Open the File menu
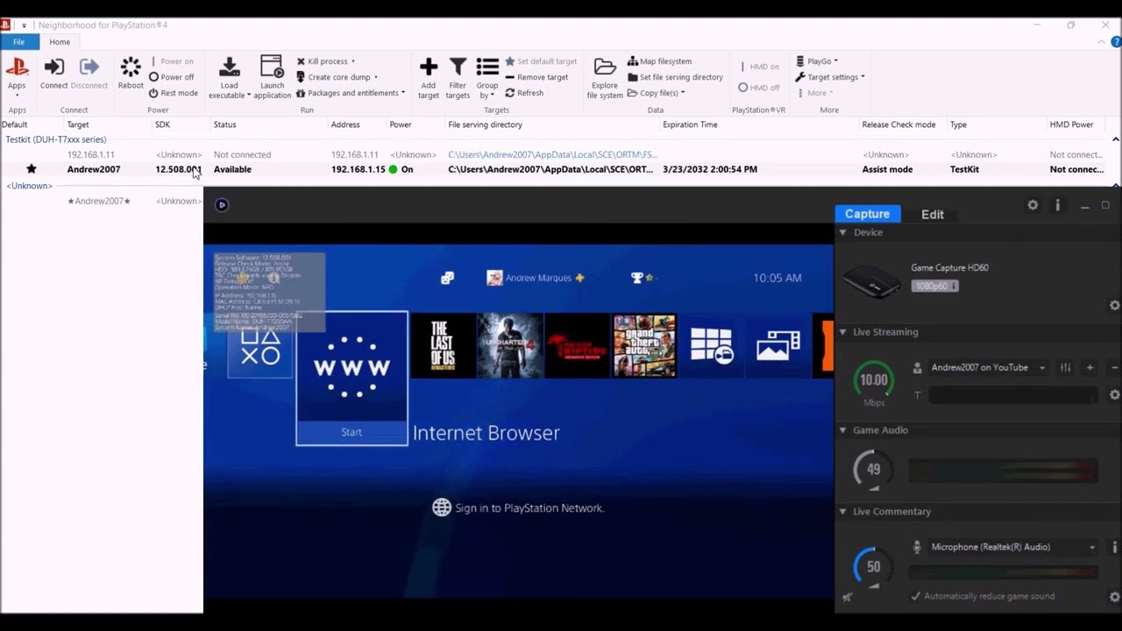Viewport: 1122px width, 631px height. pyautogui.click(x=18, y=42)
